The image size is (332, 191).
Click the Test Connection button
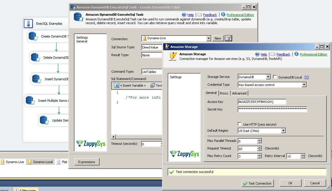(258, 183)
